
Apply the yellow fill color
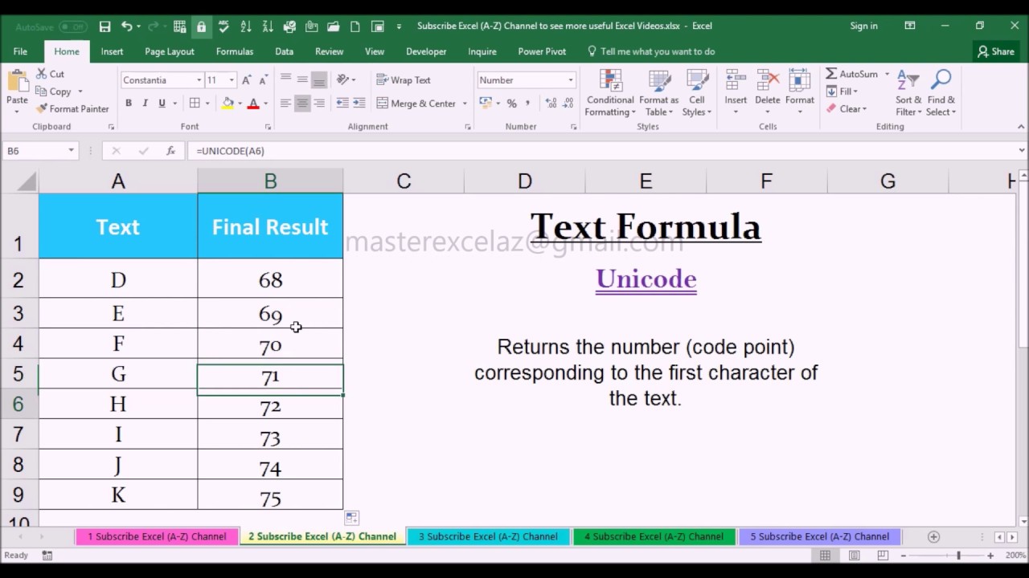(228, 104)
